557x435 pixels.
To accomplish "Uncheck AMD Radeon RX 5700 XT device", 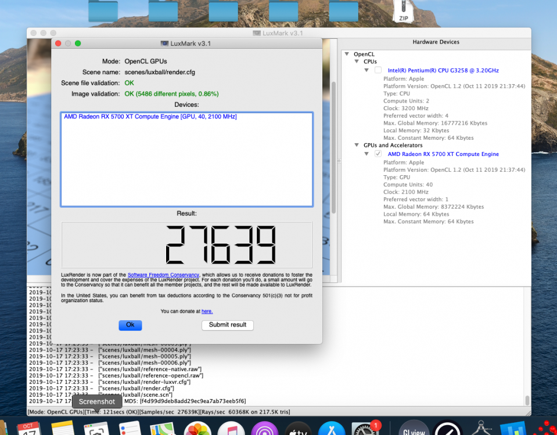I will [378, 154].
